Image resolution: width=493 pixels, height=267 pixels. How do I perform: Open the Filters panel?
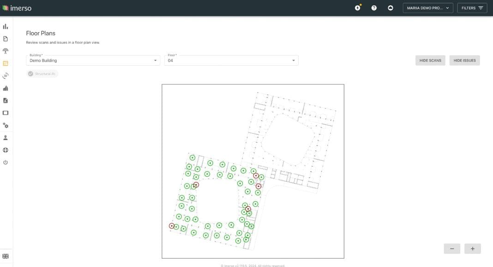point(472,8)
